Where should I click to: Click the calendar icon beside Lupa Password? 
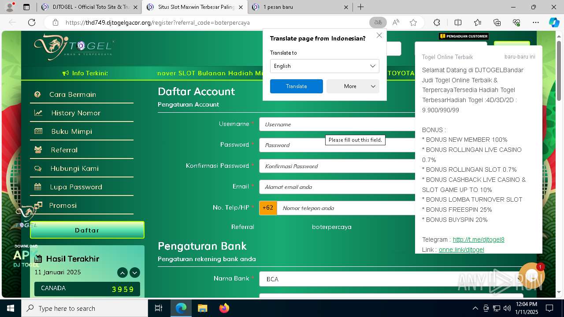pos(38,187)
